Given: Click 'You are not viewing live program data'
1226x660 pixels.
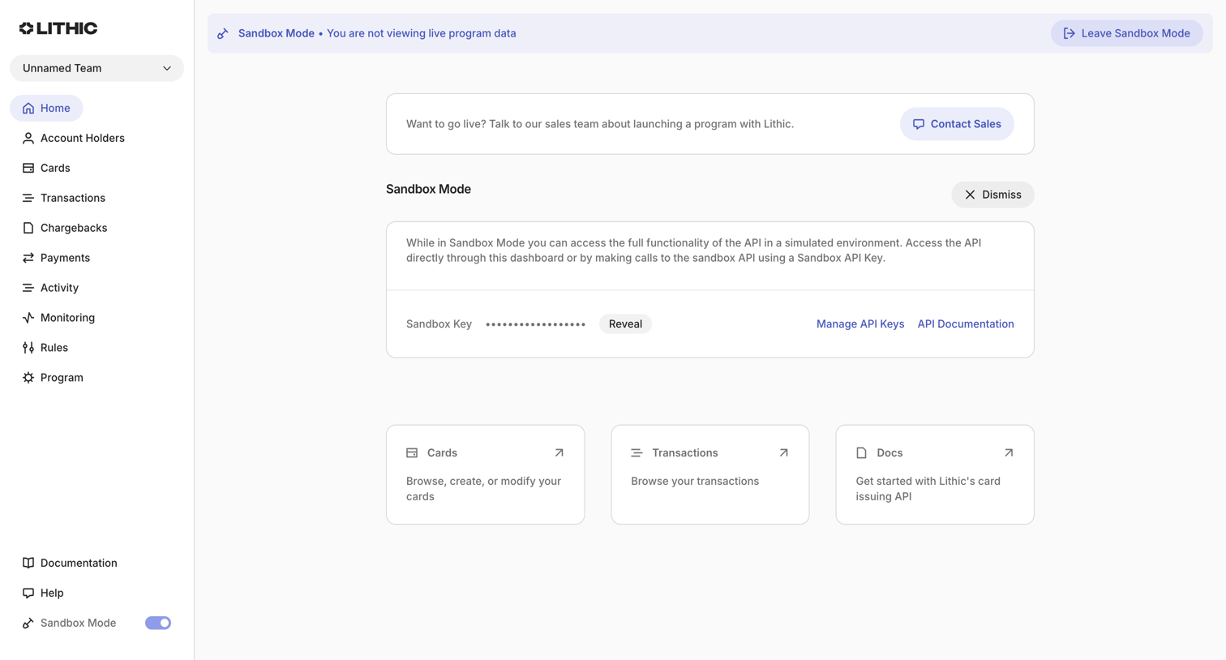Looking at the screenshot, I should pos(422,33).
